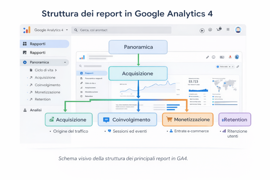Click the Panoramica play icon in sidebar
This screenshot has width=270, height=180.
point(25,62)
